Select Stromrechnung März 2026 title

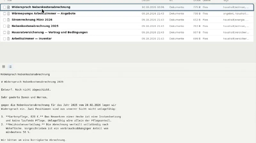[x=32, y=20]
